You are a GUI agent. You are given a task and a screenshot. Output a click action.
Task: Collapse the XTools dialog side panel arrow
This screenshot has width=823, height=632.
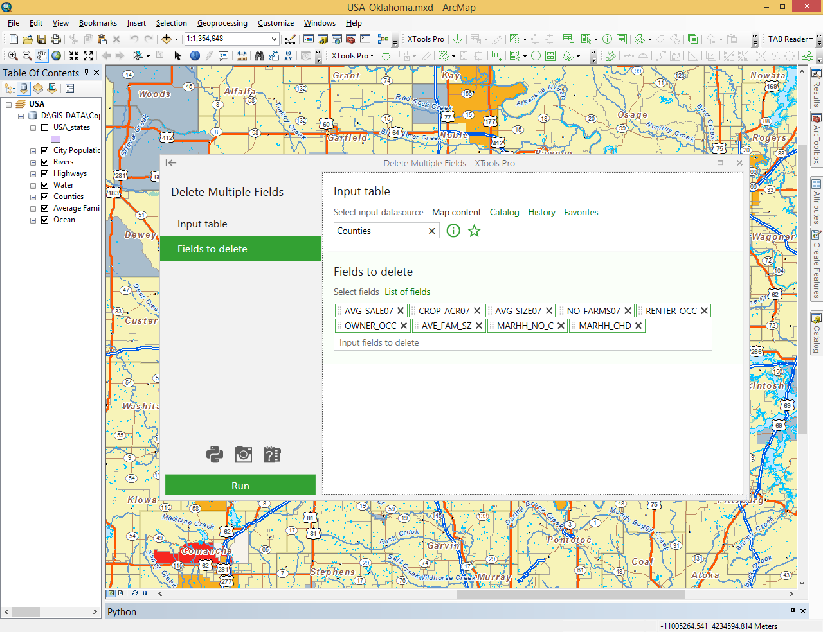[171, 163]
